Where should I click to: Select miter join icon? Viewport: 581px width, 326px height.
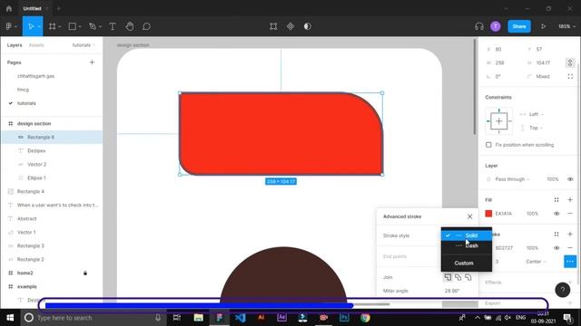(x=448, y=277)
